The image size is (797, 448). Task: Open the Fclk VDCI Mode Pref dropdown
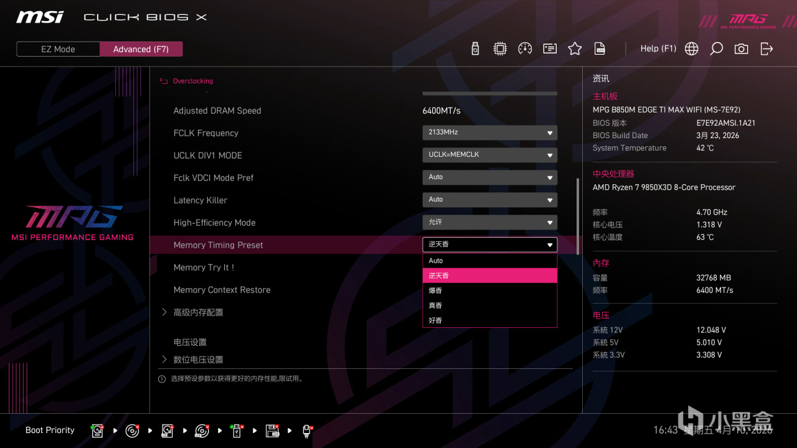pyautogui.click(x=489, y=177)
